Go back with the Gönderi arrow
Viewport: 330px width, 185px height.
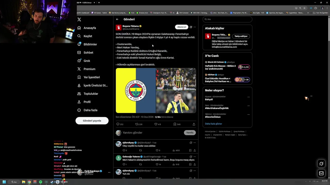(117, 19)
